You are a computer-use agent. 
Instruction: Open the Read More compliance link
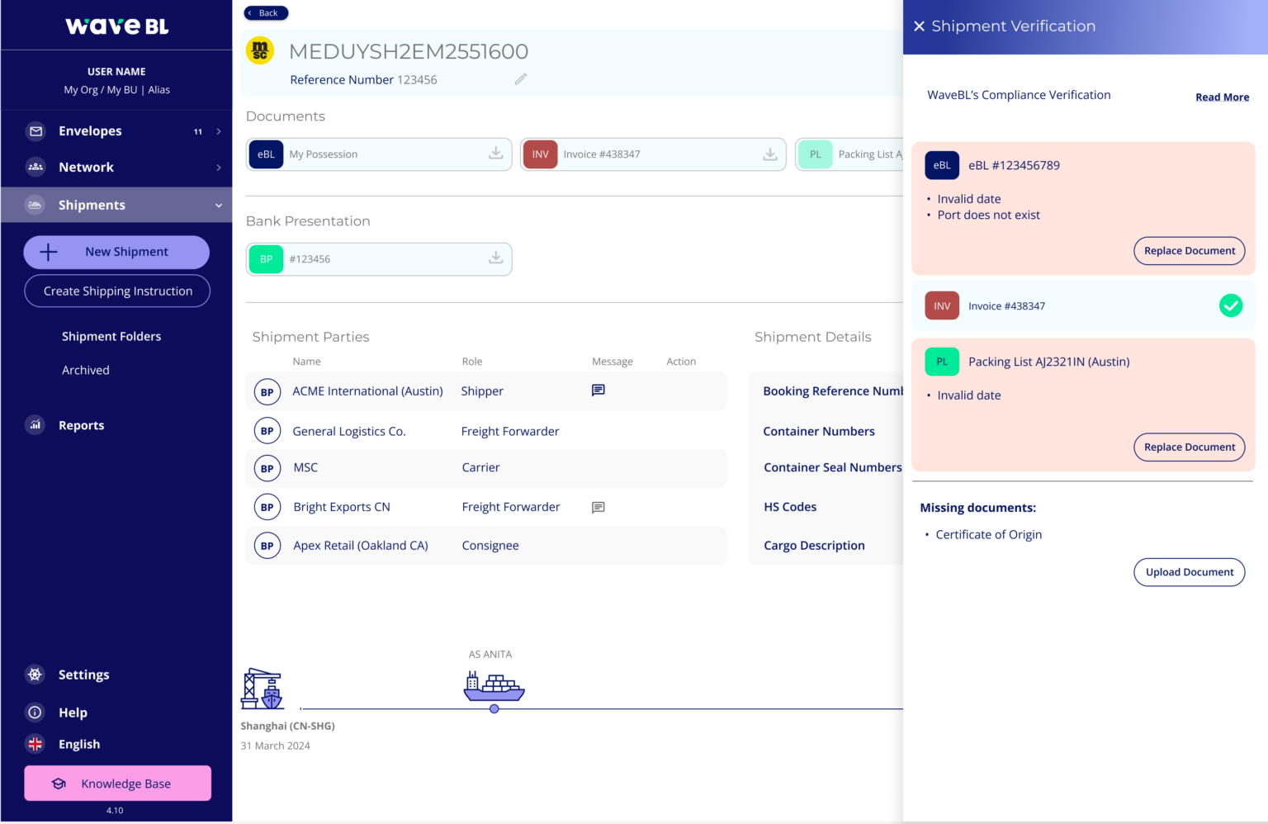pos(1222,97)
